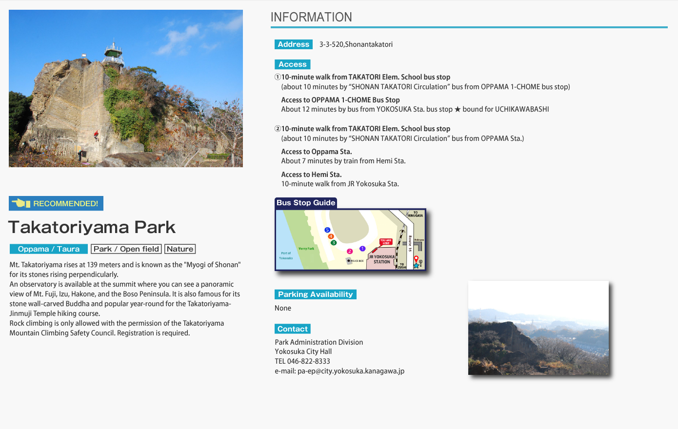Click the pointing hand Recommended icon
Viewport: 678px width, 429px height.
pyautogui.click(x=21, y=203)
